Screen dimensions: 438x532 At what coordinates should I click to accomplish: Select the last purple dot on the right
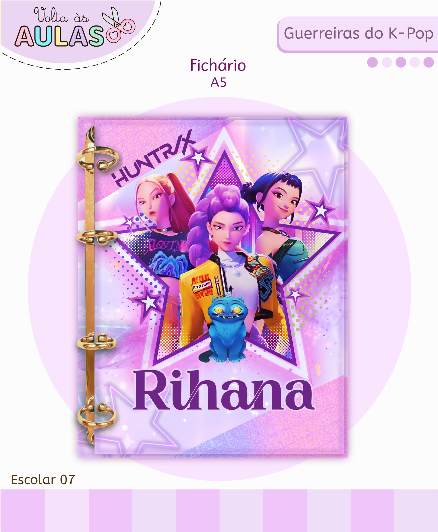[x=429, y=62]
